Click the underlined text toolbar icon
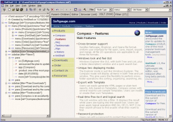 click(80, 10)
